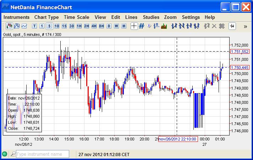
Task: Click the 1.752,000 price axis label
Action: (240, 45)
